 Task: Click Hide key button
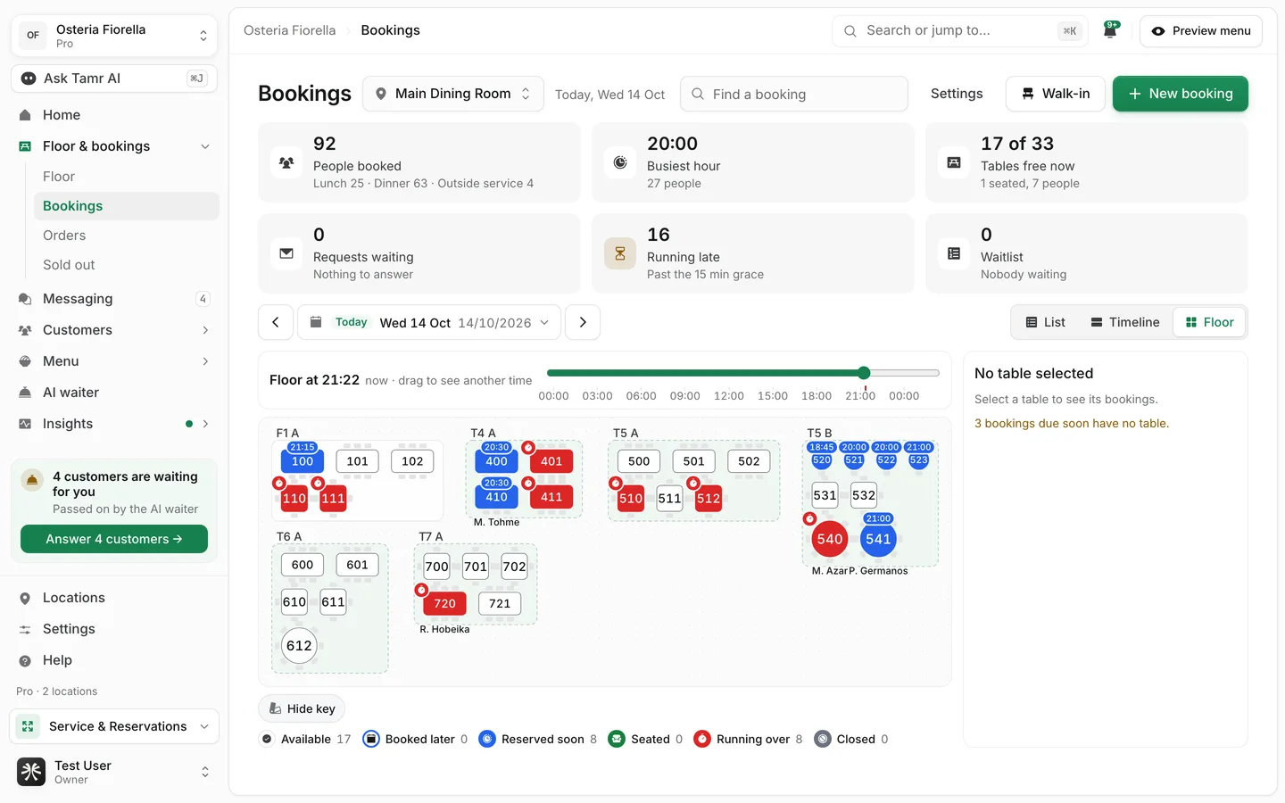(302, 708)
